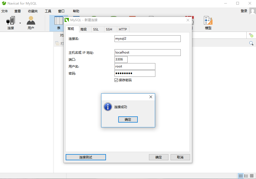Select the Table toolbar icon
The height and width of the screenshot is (179, 256).
[x=59, y=20]
